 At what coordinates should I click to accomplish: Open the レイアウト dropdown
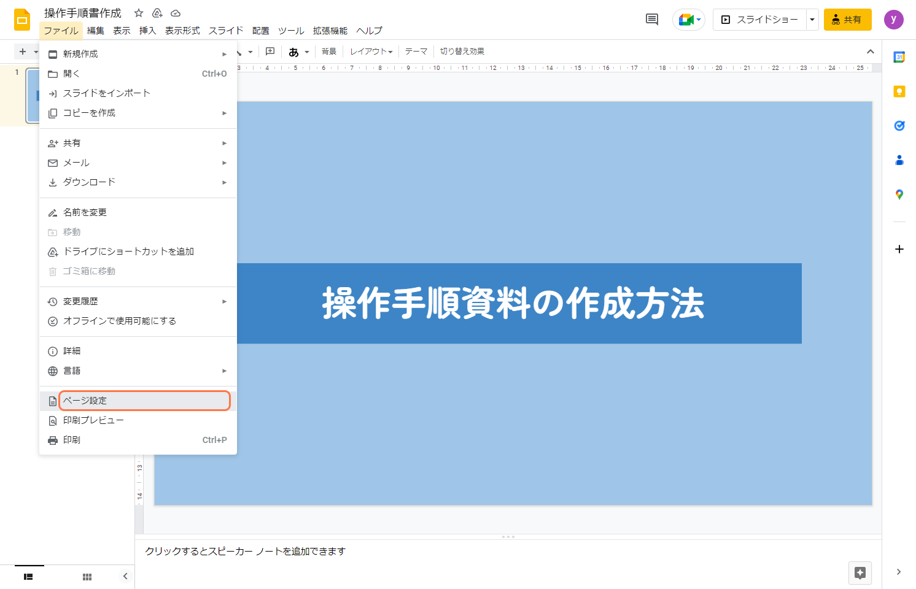tap(371, 52)
